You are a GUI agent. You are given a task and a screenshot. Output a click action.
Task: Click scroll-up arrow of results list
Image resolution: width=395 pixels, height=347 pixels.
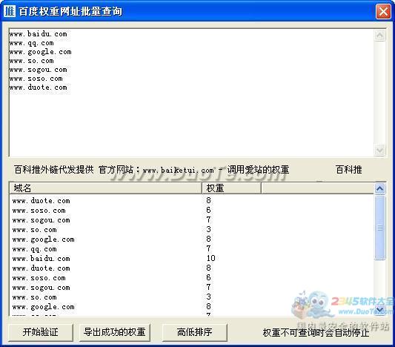point(379,188)
